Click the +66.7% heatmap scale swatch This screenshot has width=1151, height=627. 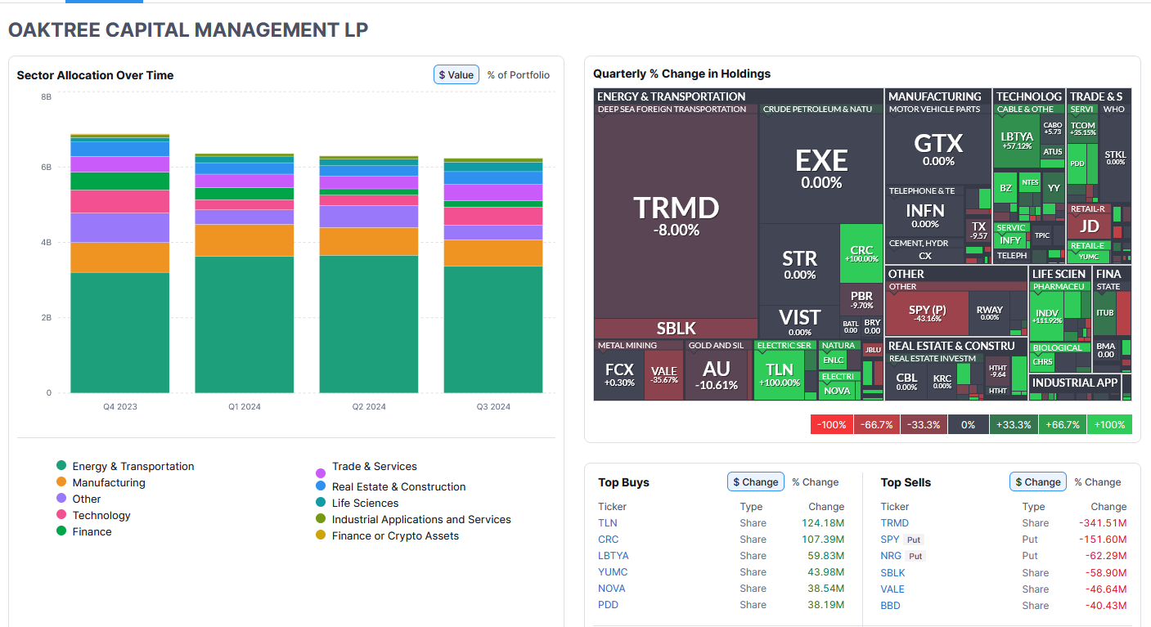pos(1063,424)
